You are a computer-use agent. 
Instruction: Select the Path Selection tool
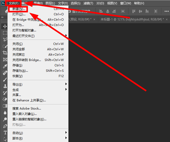coord(5,139)
